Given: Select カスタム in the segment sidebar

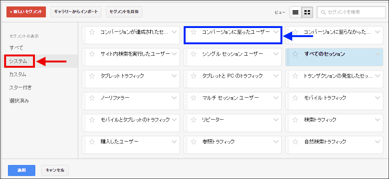Looking at the screenshot, I should point(18,74).
